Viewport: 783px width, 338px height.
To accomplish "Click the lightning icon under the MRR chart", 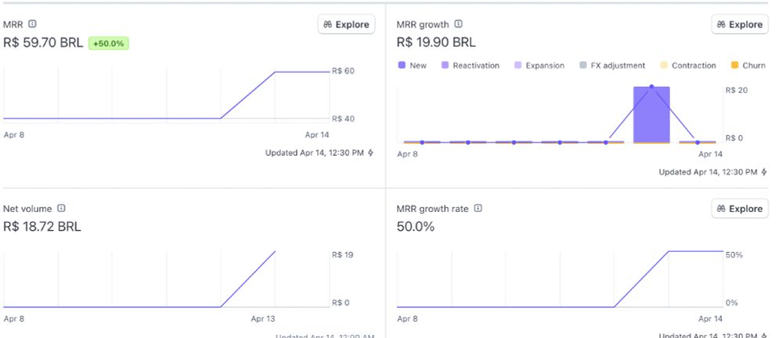I will click(370, 153).
